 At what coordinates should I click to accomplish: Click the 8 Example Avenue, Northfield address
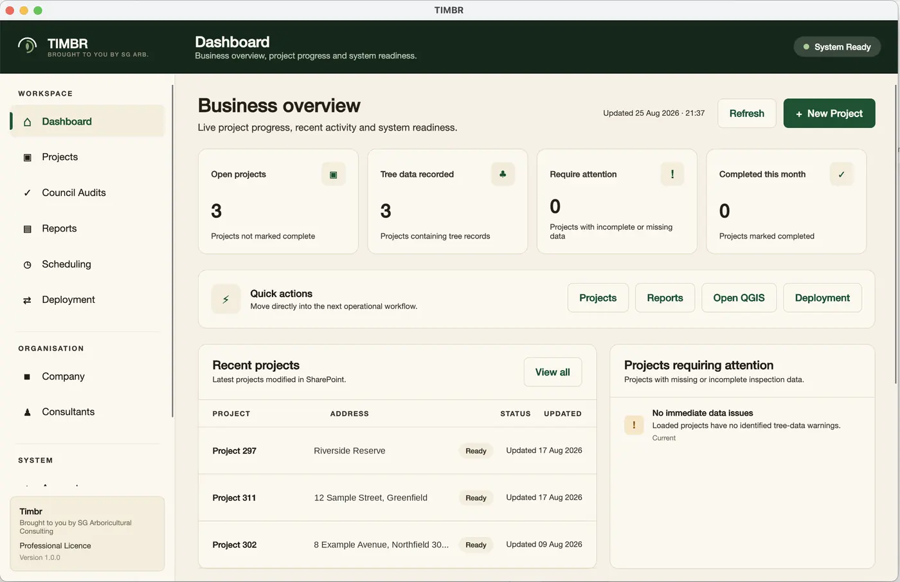381,545
